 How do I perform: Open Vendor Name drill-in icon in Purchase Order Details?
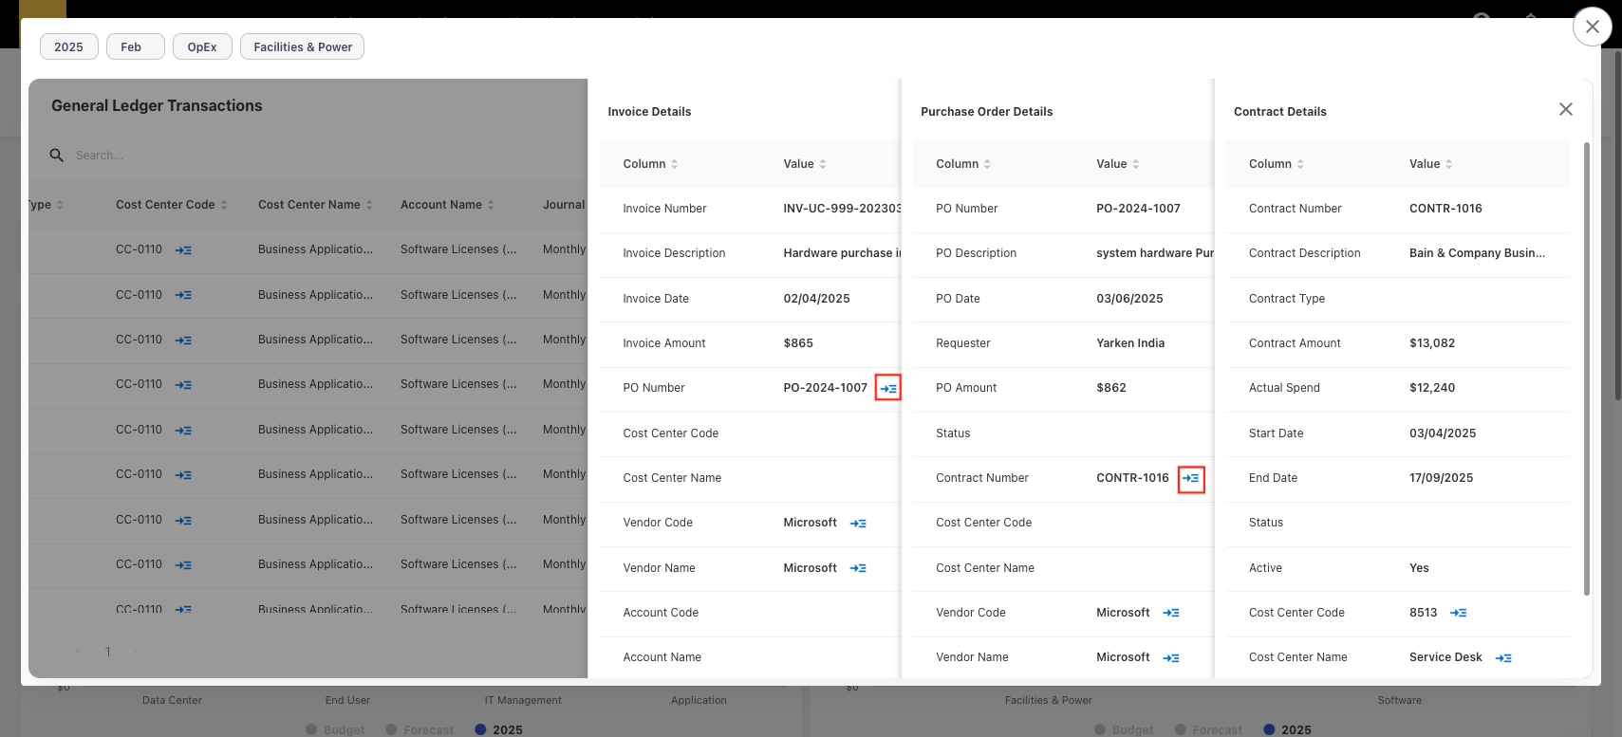[1171, 657]
